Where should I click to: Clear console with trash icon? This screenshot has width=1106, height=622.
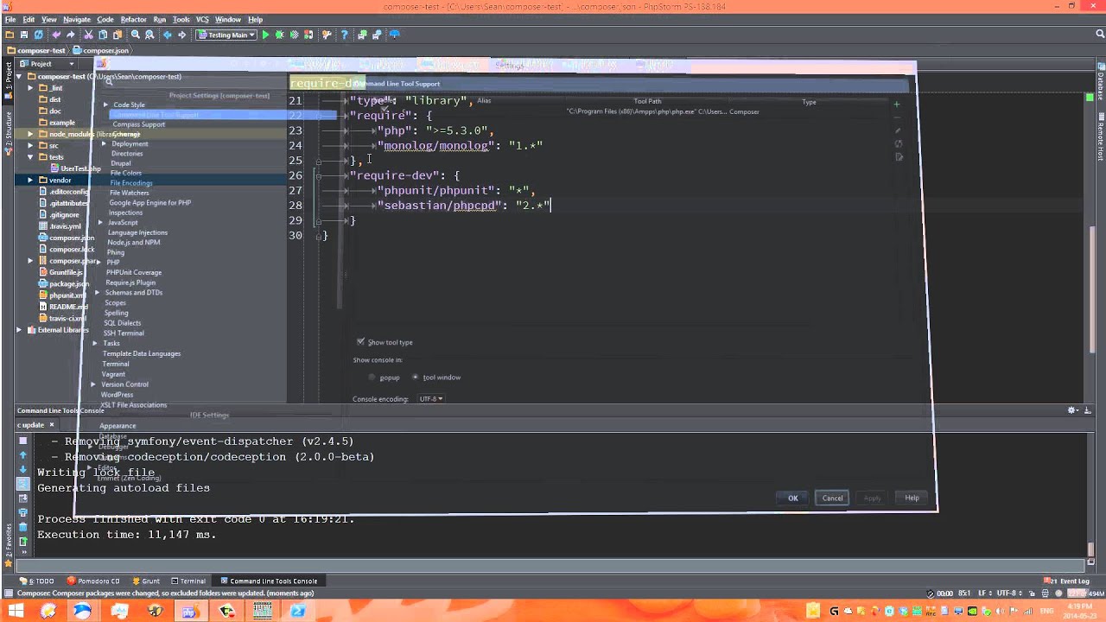coord(23,527)
